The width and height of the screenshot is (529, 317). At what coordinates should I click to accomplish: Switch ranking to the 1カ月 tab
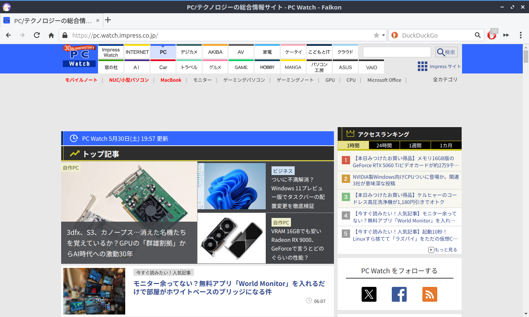pyautogui.click(x=446, y=145)
